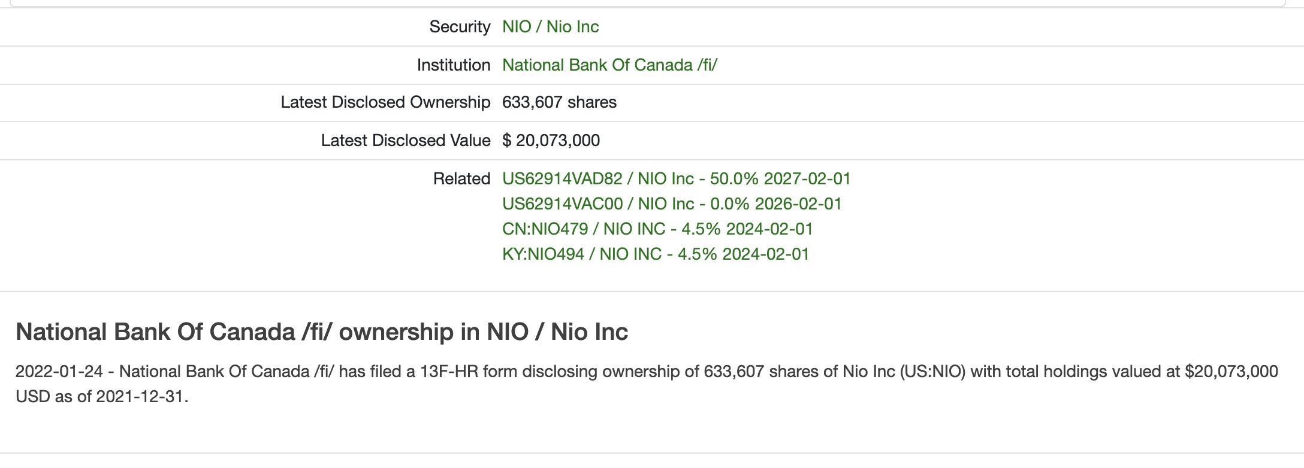Viewport: 1304px width, 468px height.
Task: Open related bond US62914VAC00 link
Action: 672,204
